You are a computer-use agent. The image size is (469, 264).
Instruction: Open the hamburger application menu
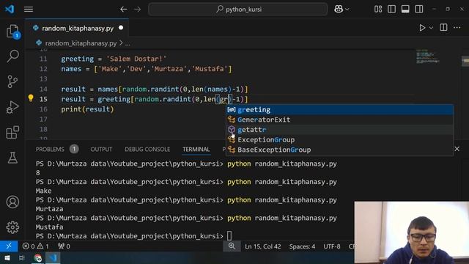tap(29, 10)
